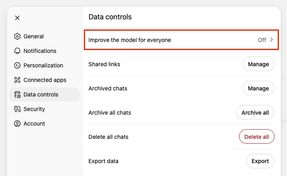Click the Delete all chats label

tap(108, 137)
